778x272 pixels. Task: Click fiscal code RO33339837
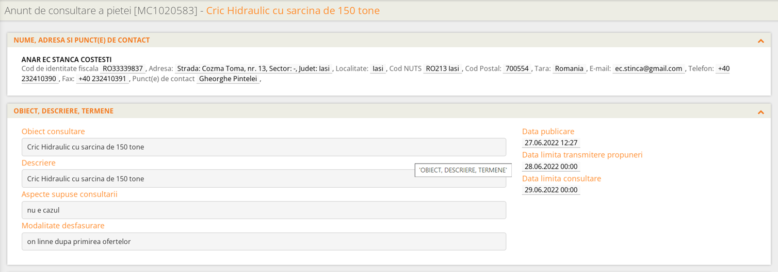coord(123,68)
